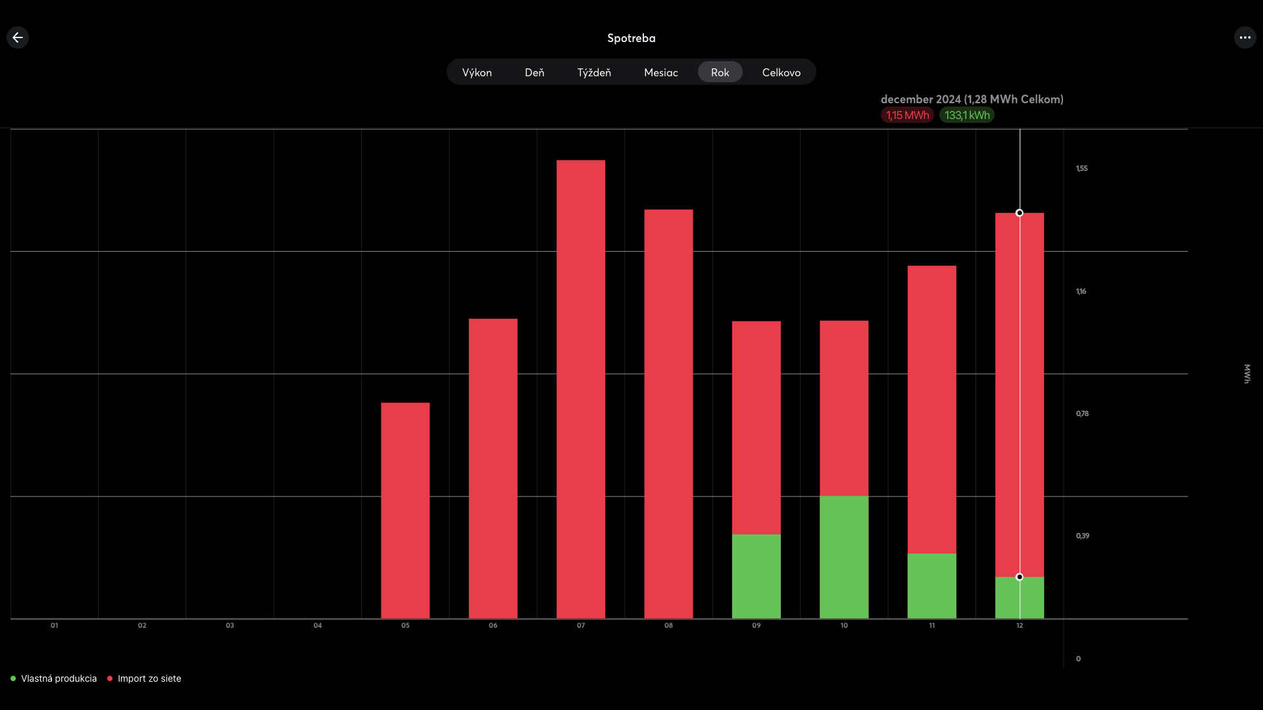The width and height of the screenshot is (1263, 710).
Task: Switch to the Výkon tab
Action: (x=477, y=72)
